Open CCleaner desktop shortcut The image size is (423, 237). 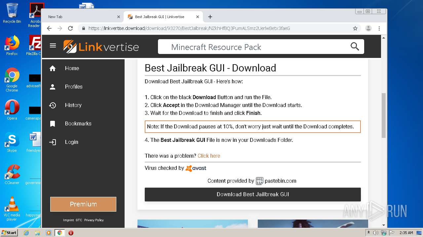pos(12,174)
